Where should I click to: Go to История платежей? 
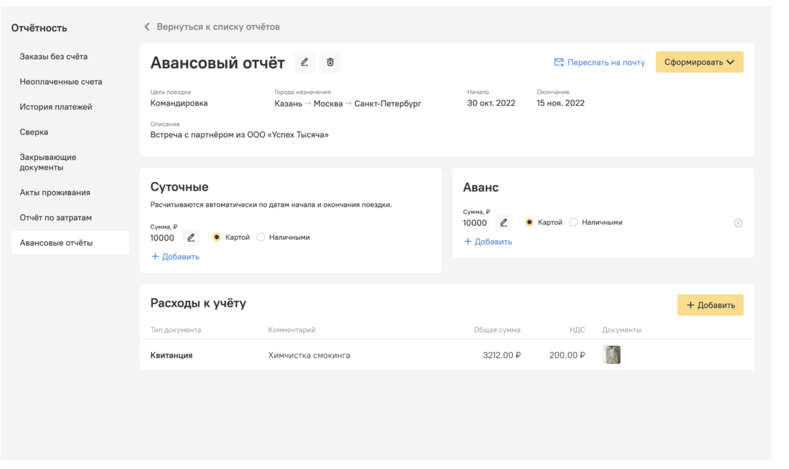coord(56,107)
